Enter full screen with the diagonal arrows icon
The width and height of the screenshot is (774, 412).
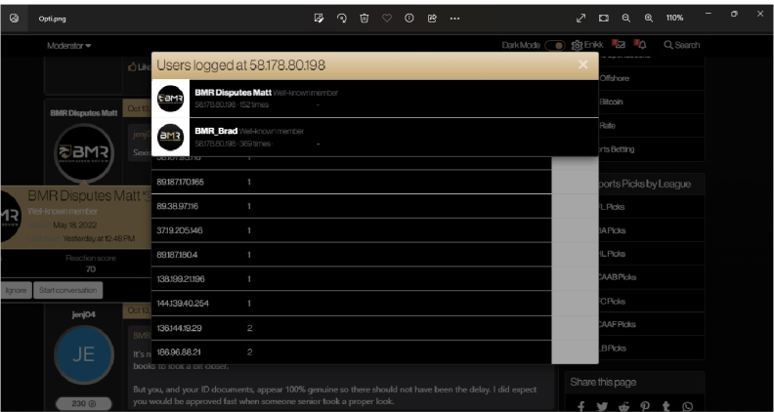(581, 19)
